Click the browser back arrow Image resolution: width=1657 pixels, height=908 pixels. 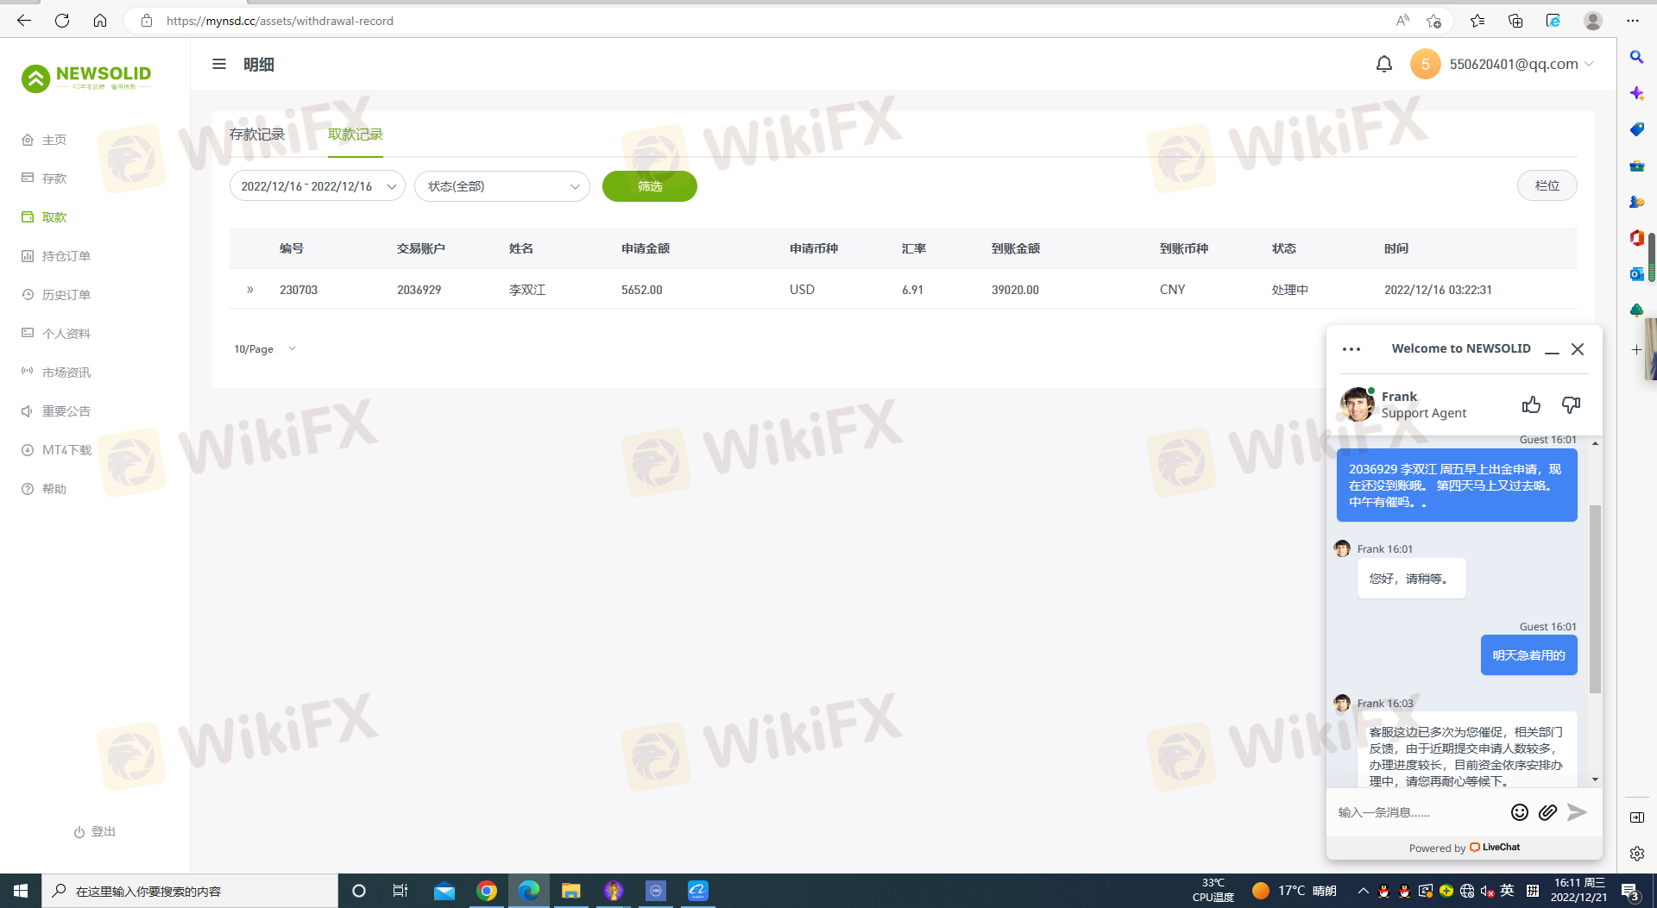point(24,21)
